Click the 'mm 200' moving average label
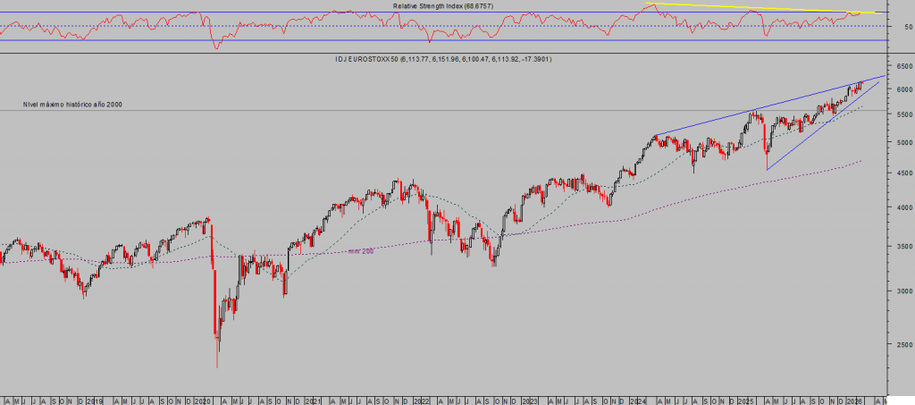The image size is (915, 405). [362, 251]
